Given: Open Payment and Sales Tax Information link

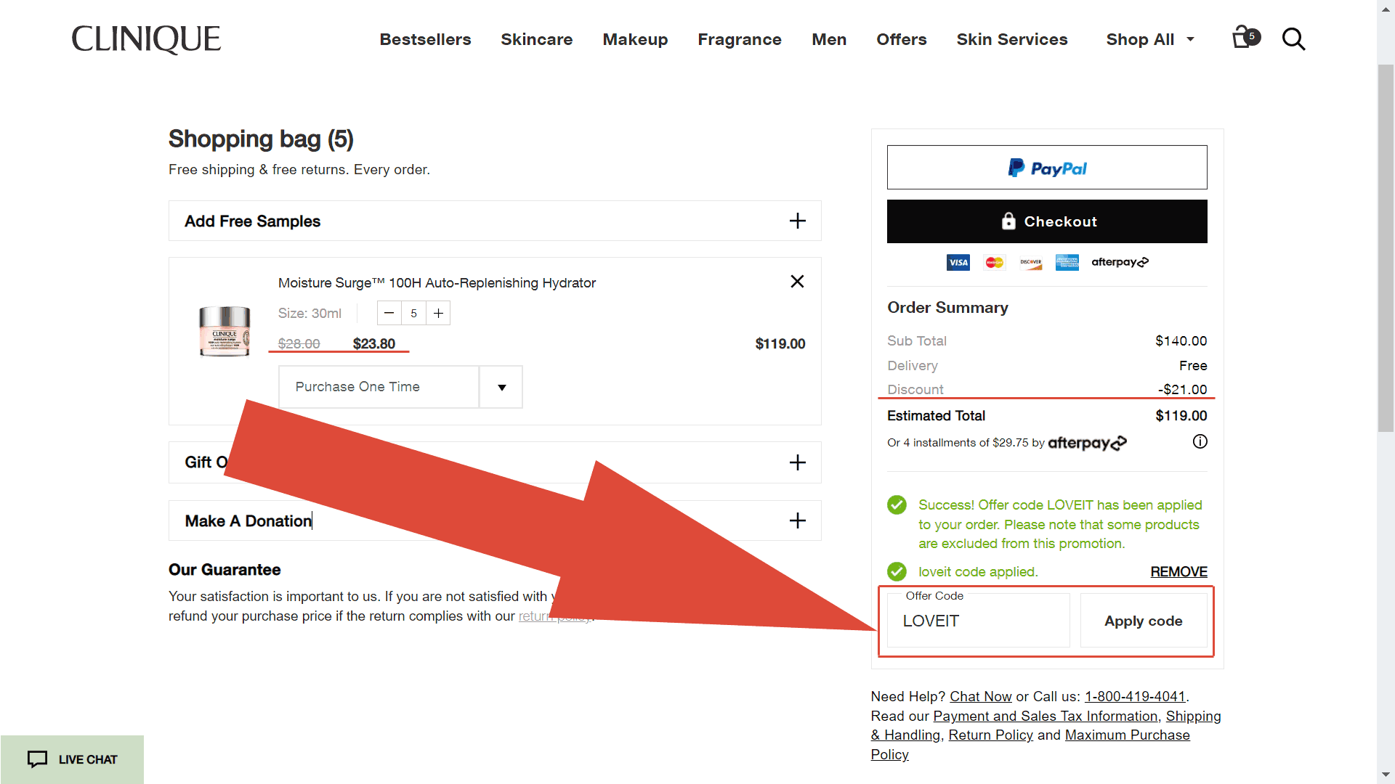Looking at the screenshot, I should coord(1045,716).
